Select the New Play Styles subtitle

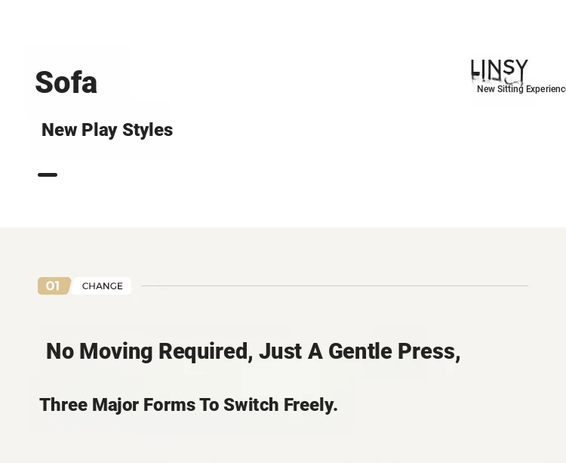[x=107, y=130]
